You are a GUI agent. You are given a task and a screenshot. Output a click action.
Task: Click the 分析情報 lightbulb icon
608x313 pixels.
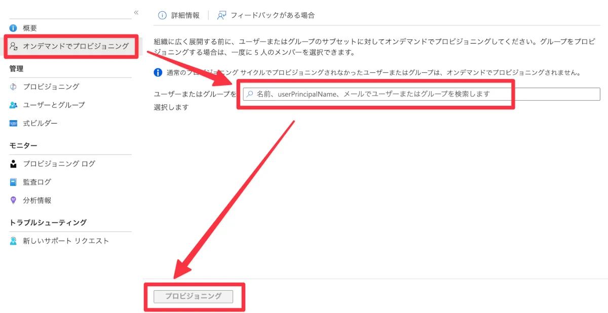[14, 201]
